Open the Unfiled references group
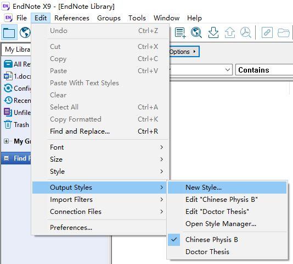293x264 pixels. tap(18, 112)
